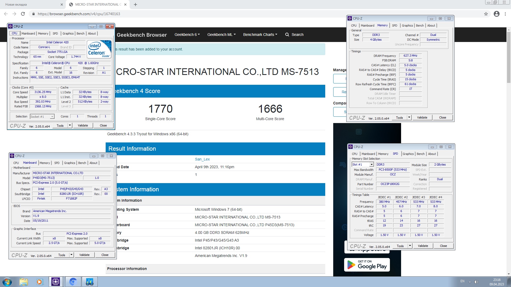This screenshot has height=287, width=511.
Task: Bookmark this page with the star icon
Action: 486,14
